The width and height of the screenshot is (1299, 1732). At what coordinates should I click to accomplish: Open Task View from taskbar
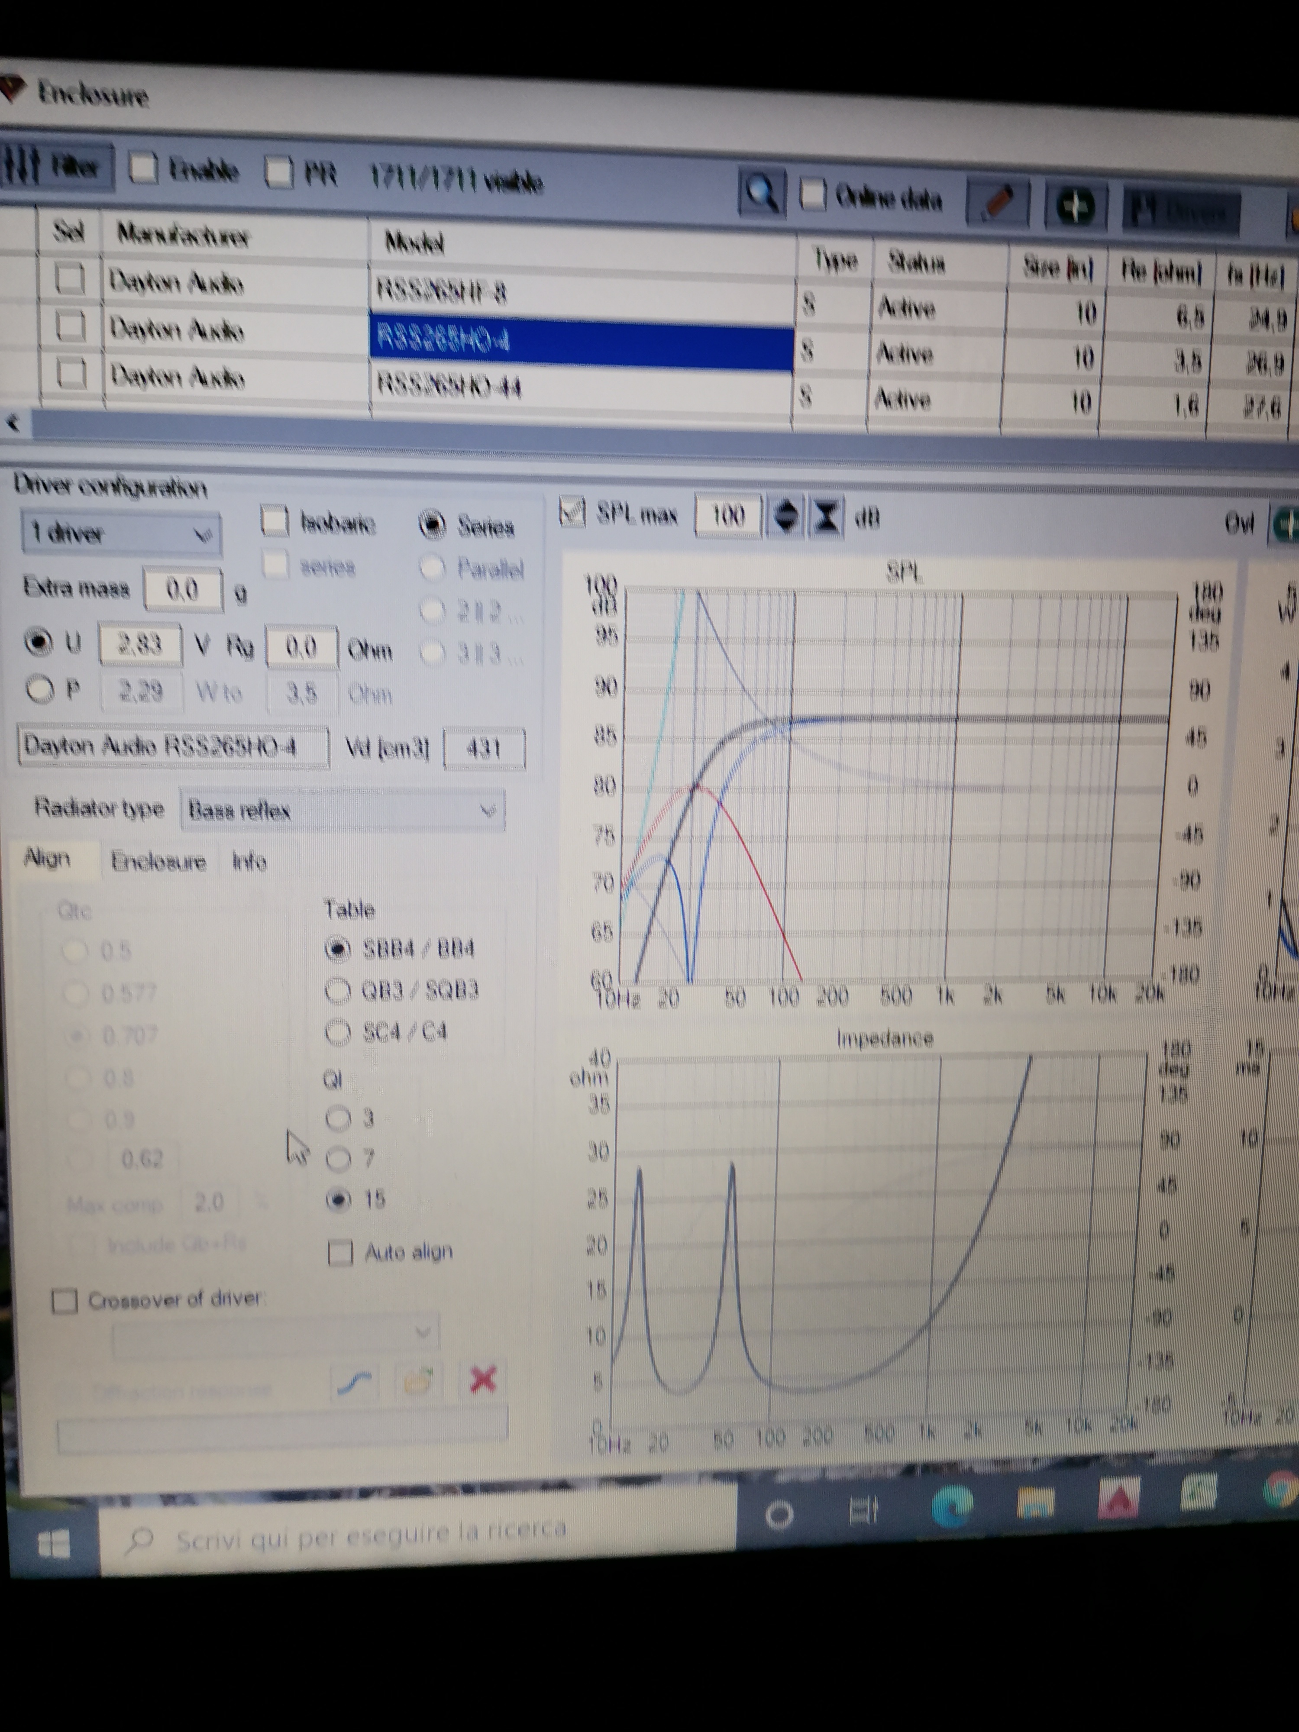[x=864, y=1509]
